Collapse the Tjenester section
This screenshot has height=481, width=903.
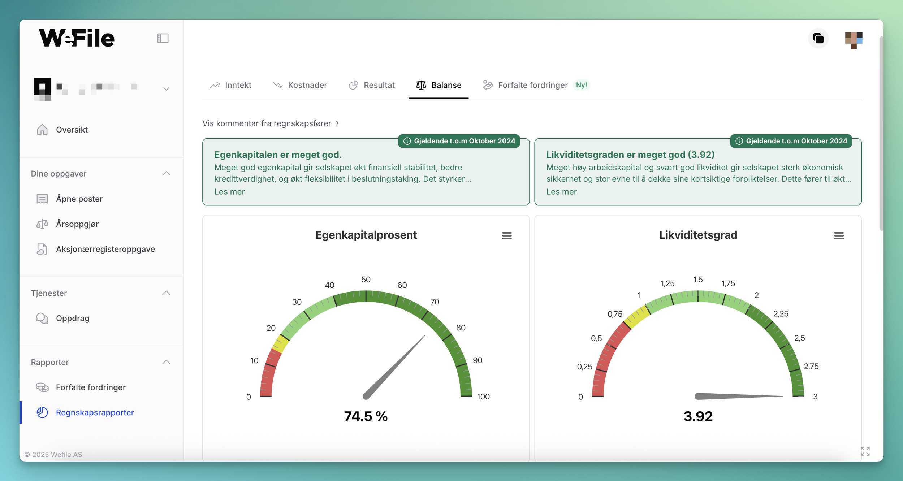point(166,293)
